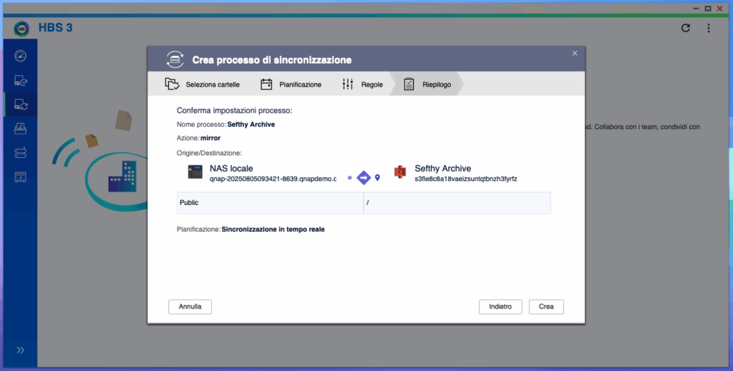Click the Sefthy Archive red storage icon
The width and height of the screenshot is (733, 371).
tap(399, 173)
